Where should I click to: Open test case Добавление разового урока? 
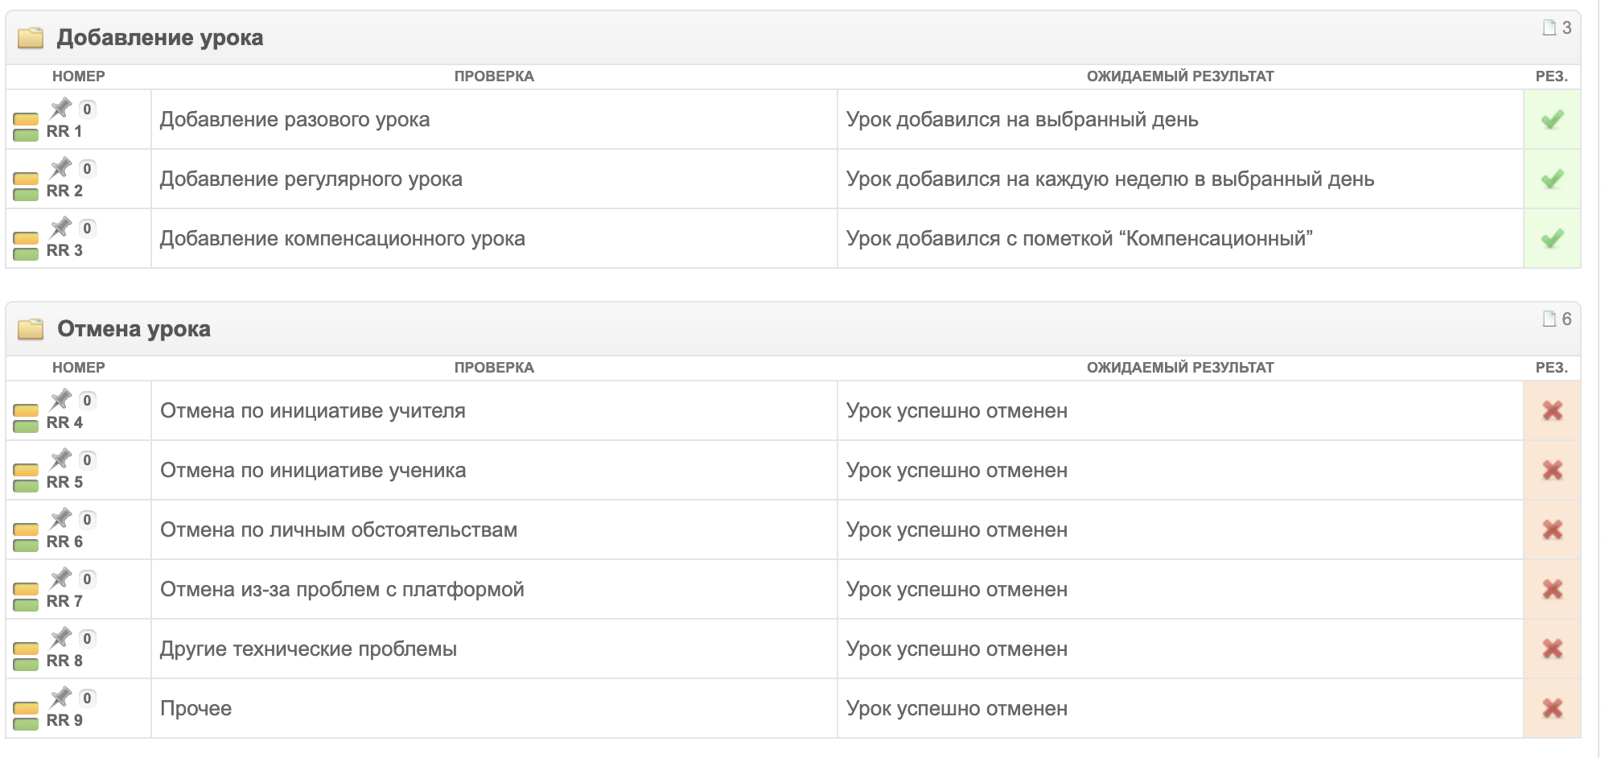(x=294, y=120)
